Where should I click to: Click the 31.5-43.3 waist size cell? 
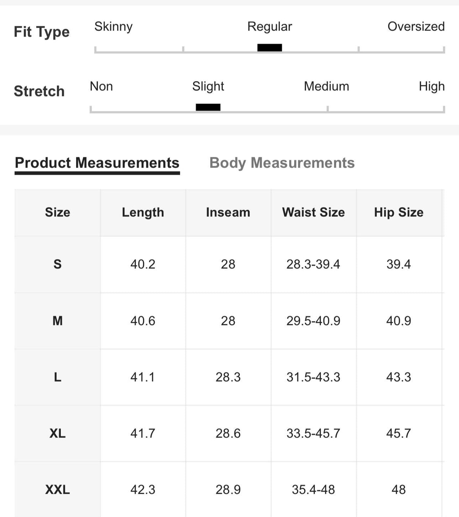click(x=314, y=377)
